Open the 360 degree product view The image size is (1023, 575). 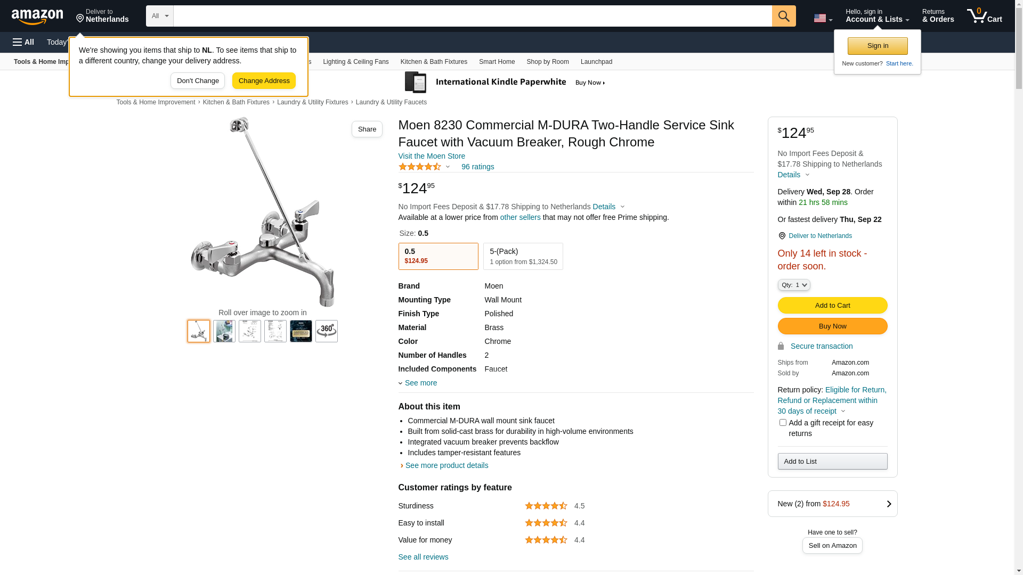326,331
